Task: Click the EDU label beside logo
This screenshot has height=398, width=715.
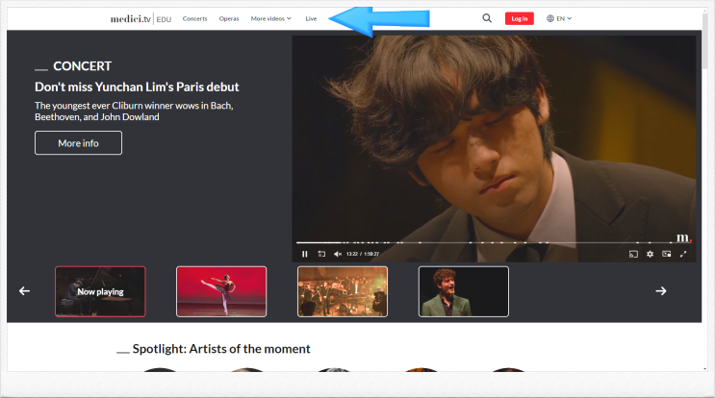Action: point(164,19)
